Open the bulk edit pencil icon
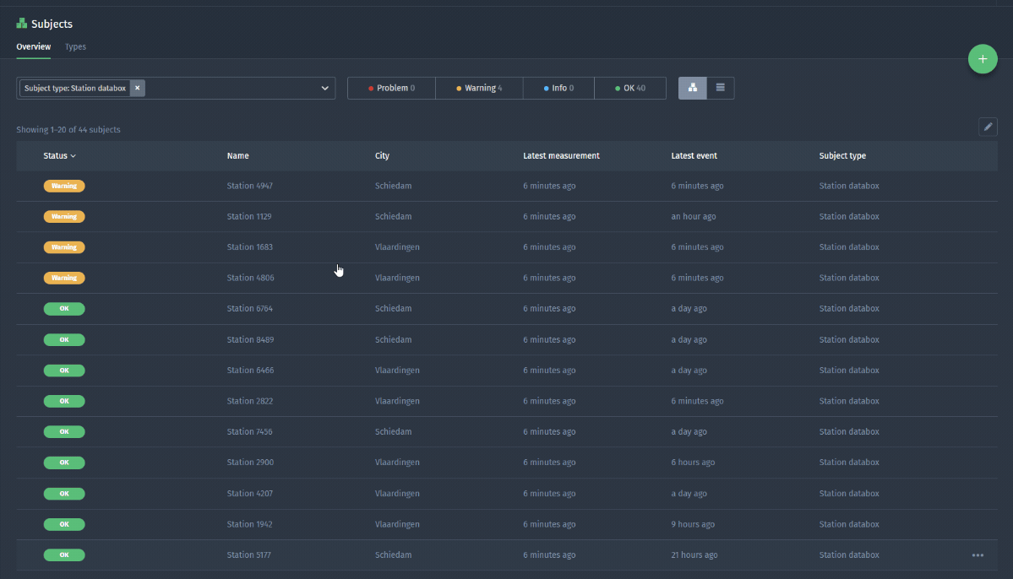1013x579 pixels. click(x=987, y=127)
